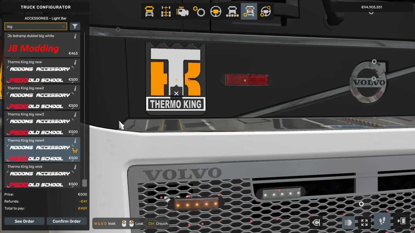Open the interior accessories icon
This screenshot has height=233, width=415.
tap(266, 12)
